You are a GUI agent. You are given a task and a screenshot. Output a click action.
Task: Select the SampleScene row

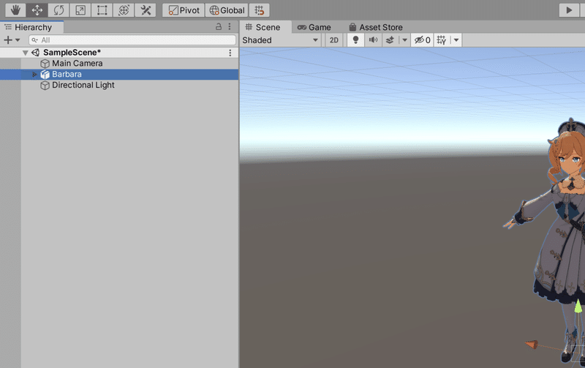(119, 53)
